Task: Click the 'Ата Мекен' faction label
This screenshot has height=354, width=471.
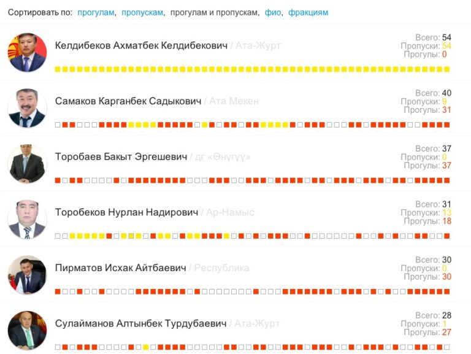Action: click(234, 101)
